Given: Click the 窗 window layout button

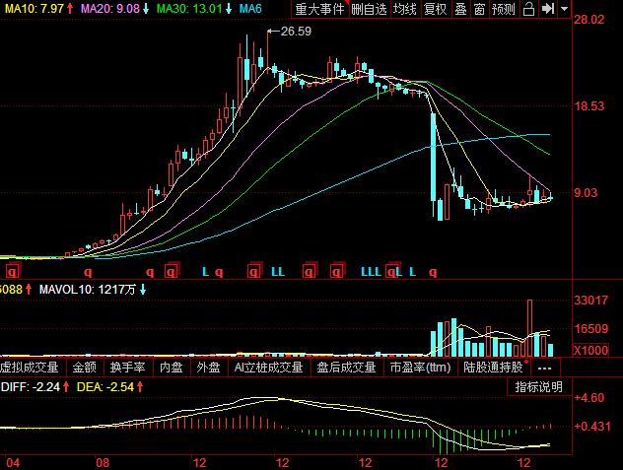Looking at the screenshot, I should click(479, 9).
